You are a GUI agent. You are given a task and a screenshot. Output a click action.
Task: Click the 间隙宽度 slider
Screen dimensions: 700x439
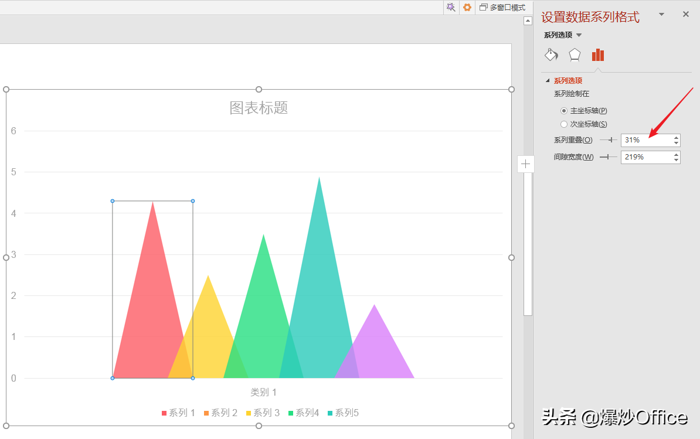[x=608, y=157]
